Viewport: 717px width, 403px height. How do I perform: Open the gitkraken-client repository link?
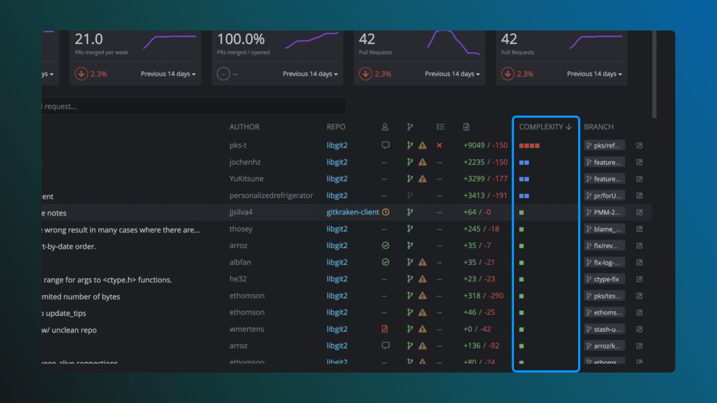[x=353, y=212]
